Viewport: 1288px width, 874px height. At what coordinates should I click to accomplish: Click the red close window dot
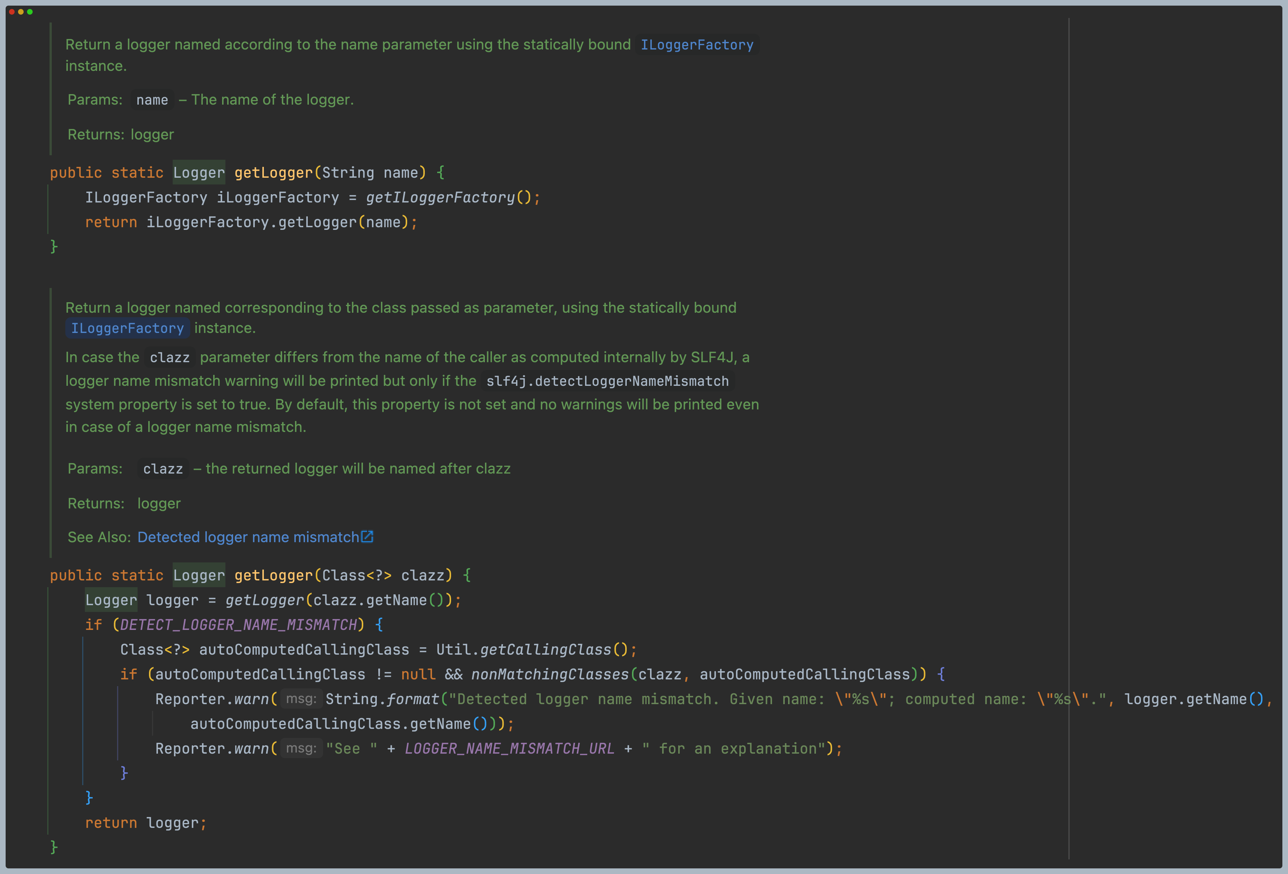pyautogui.click(x=12, y=12)
